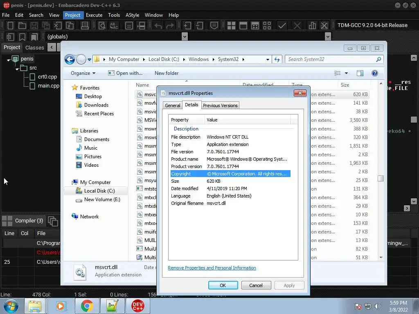Click the New folder button
The width and height of the screenshot is (419, 314).
click(167, 73)
